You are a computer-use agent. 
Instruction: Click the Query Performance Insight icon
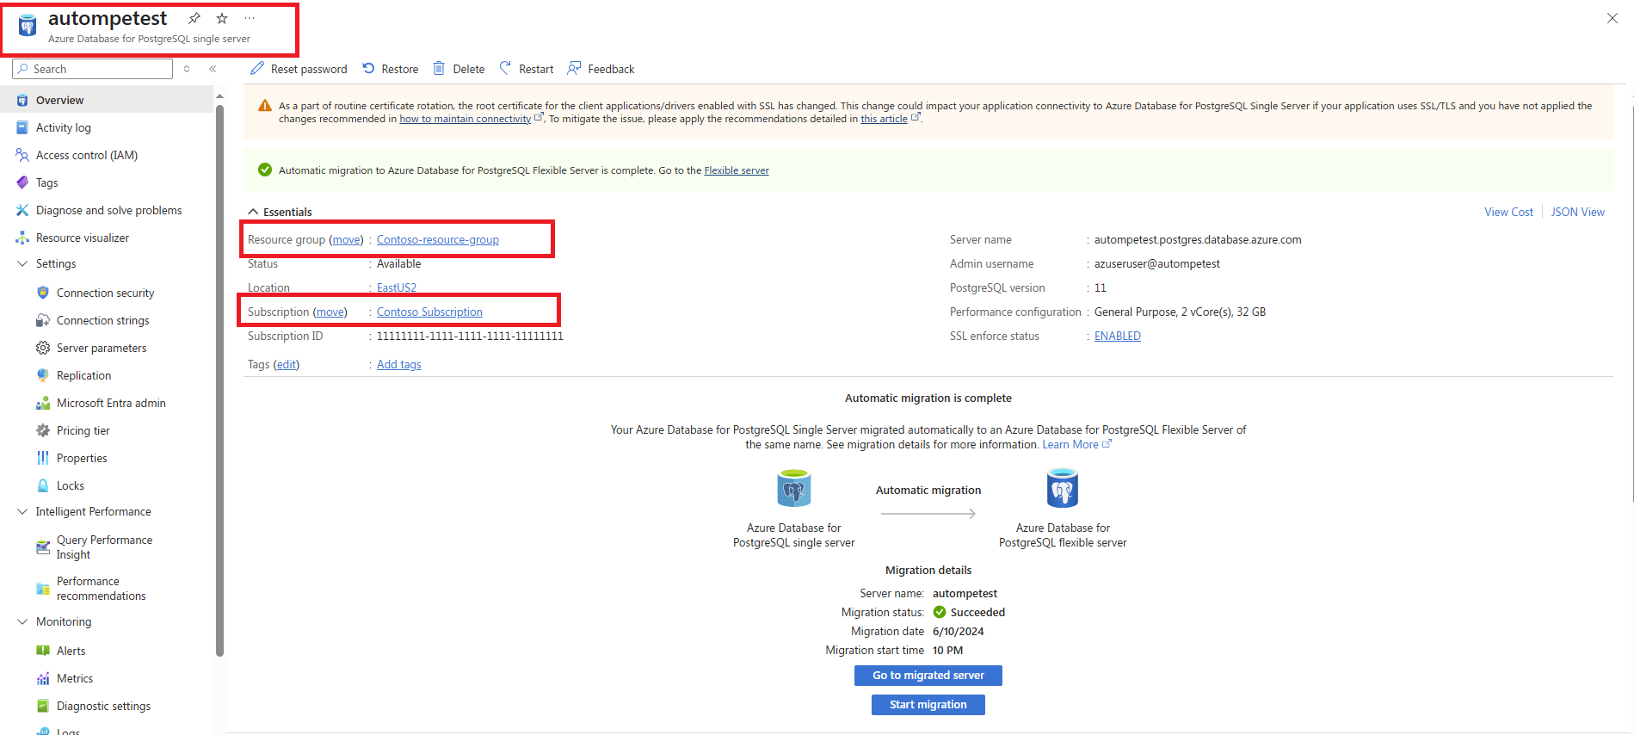[43, 547]
